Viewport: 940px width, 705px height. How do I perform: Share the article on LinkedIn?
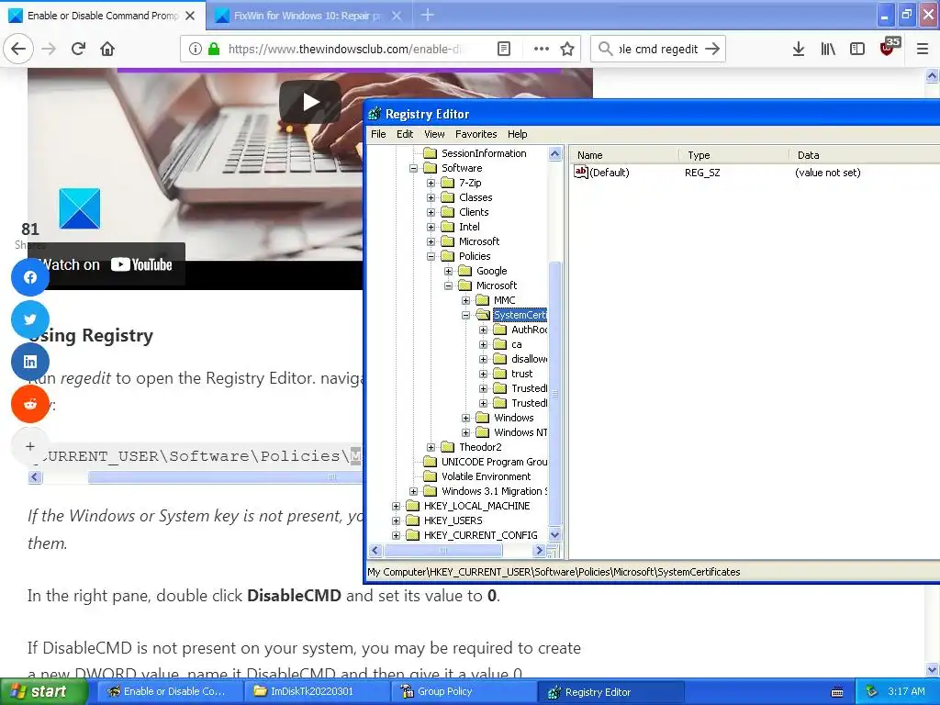(30, 362)
